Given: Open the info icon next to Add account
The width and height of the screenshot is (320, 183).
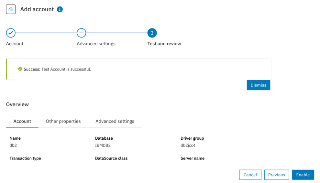Looking at the screenshot, I should click(60, 9).
